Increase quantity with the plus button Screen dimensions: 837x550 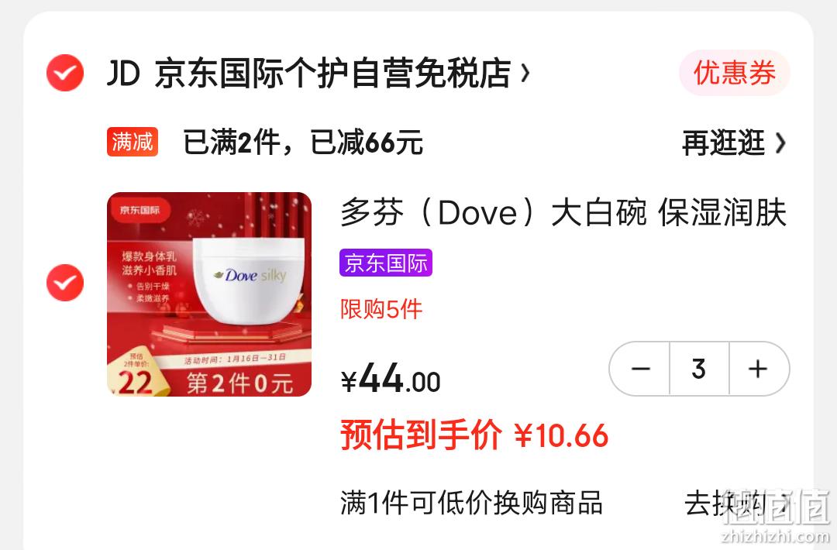(x=759, y=369)
